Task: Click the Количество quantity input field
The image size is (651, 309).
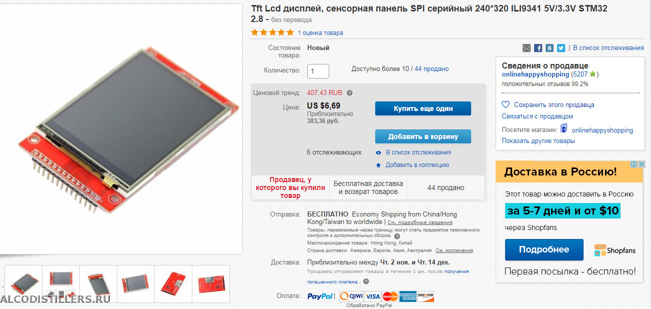Action: pos(318,71)
